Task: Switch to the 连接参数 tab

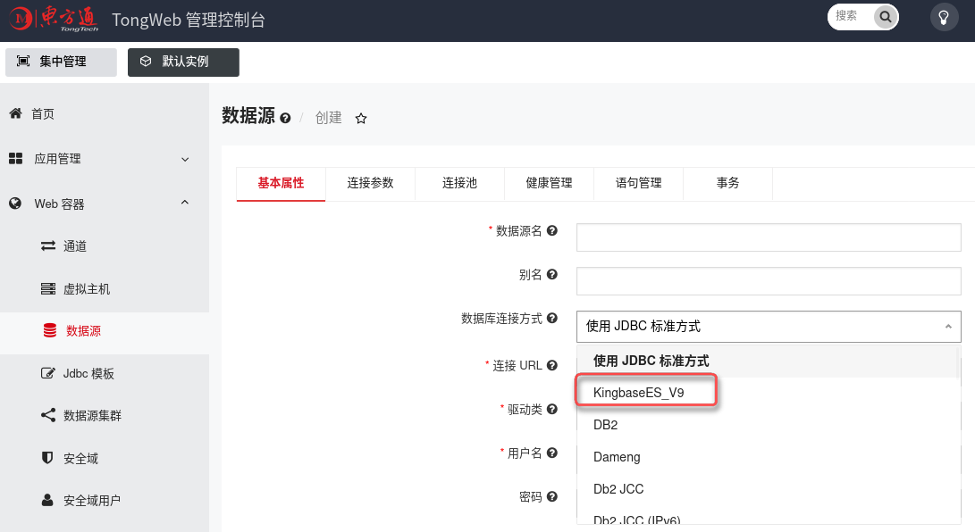Action: 371,183
